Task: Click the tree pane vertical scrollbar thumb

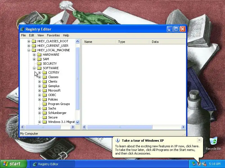Action: click(78, 78)
